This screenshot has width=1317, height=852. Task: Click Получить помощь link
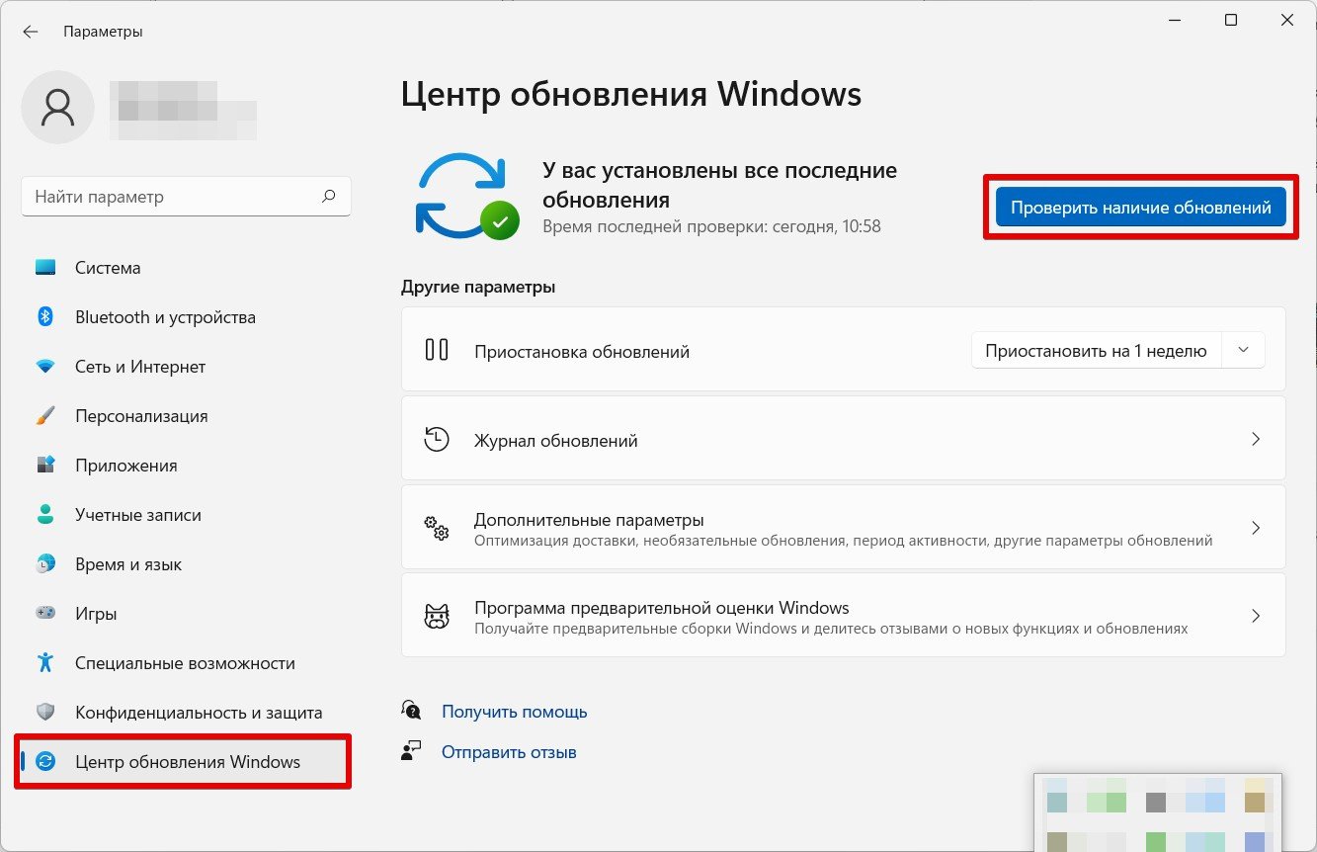pos(515,712)
